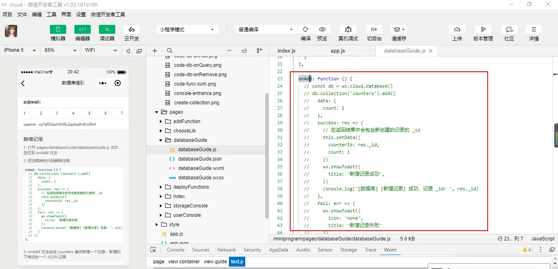Collapse the pages folder
This screenshot has width=558, height=269.
pyautogui.click(x=156, y=112)
